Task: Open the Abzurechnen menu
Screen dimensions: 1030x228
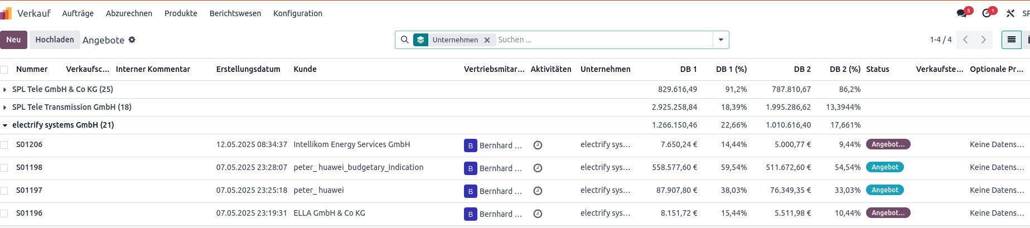Action: (129, 13)
